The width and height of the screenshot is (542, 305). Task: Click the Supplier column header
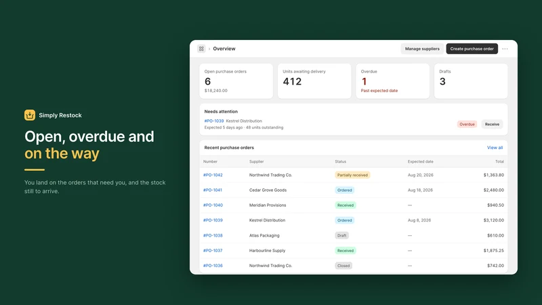coord(257,161)
